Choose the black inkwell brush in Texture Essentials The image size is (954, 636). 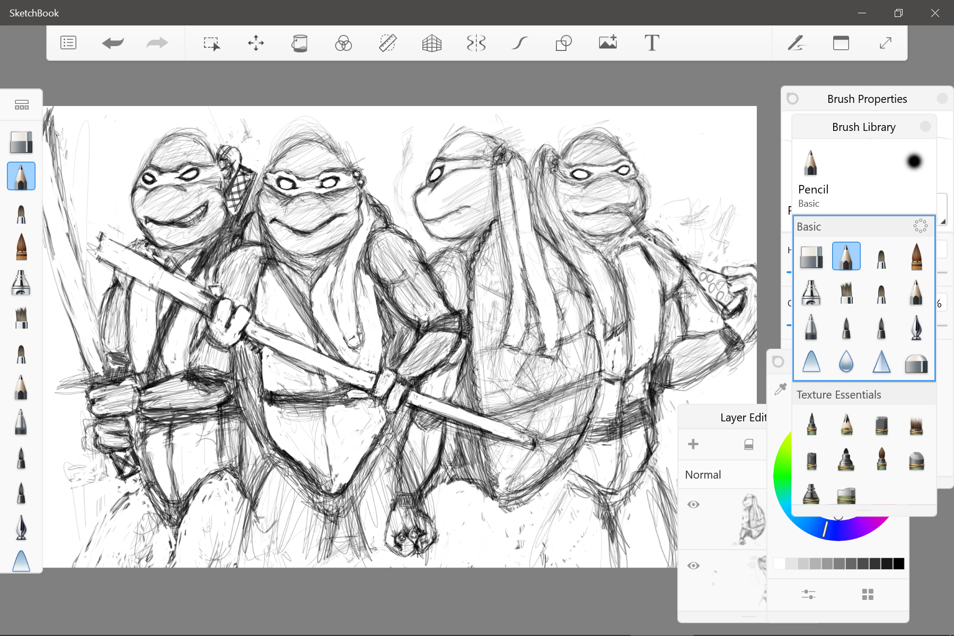846,460
